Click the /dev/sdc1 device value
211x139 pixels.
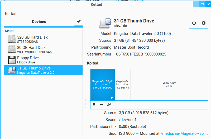pyautogui.click(x=128, y=120)
